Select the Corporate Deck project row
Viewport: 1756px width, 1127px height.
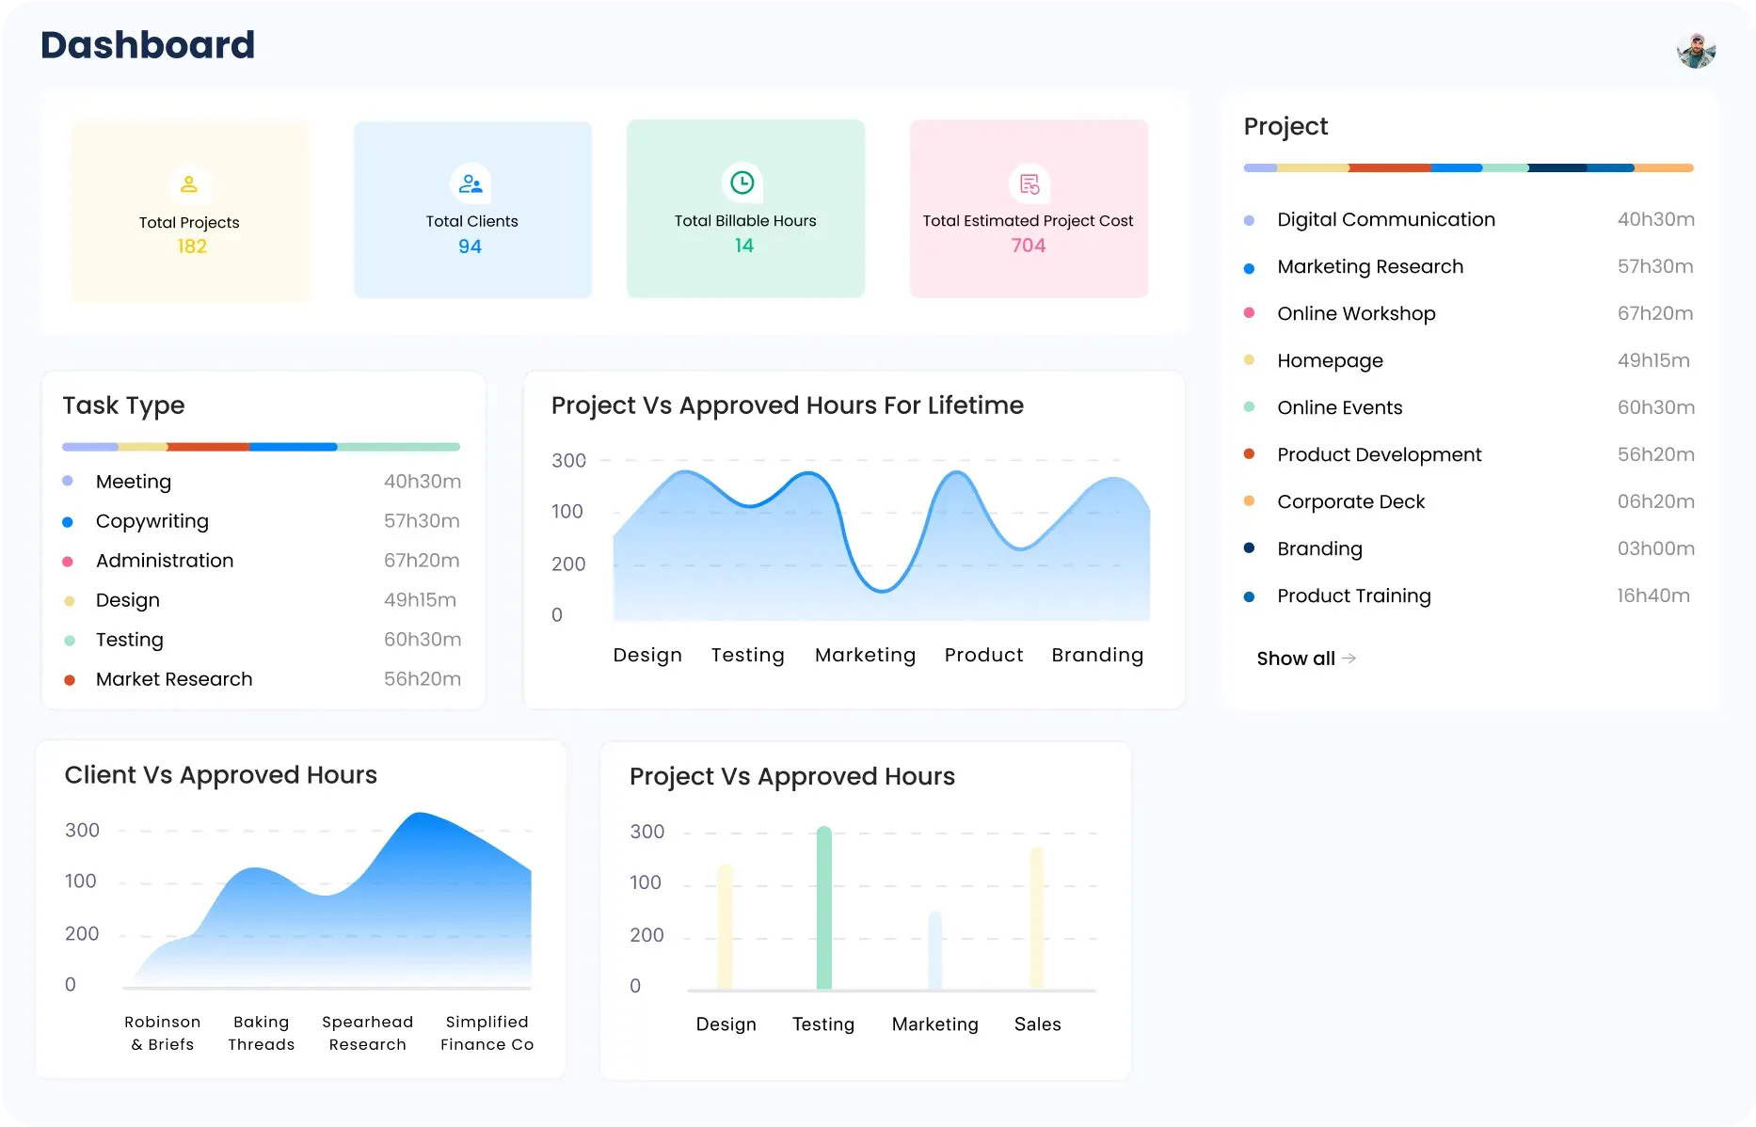[x=1469, y=501]
